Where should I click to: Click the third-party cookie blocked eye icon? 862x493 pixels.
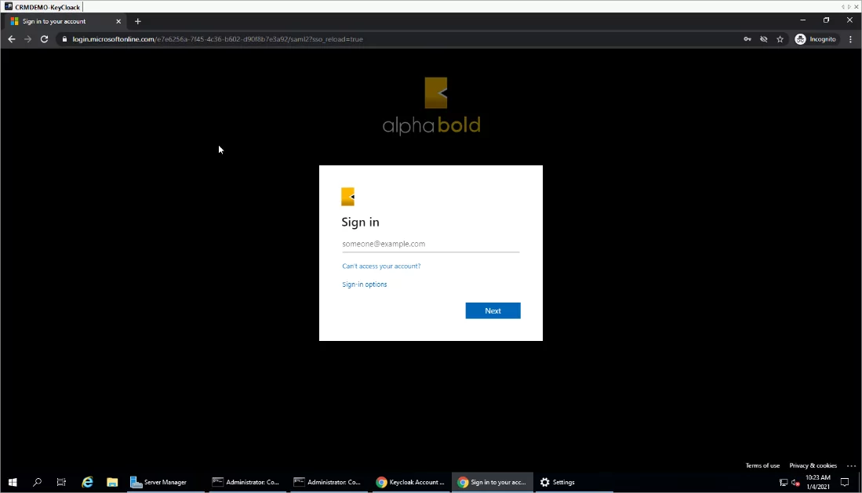764,39
